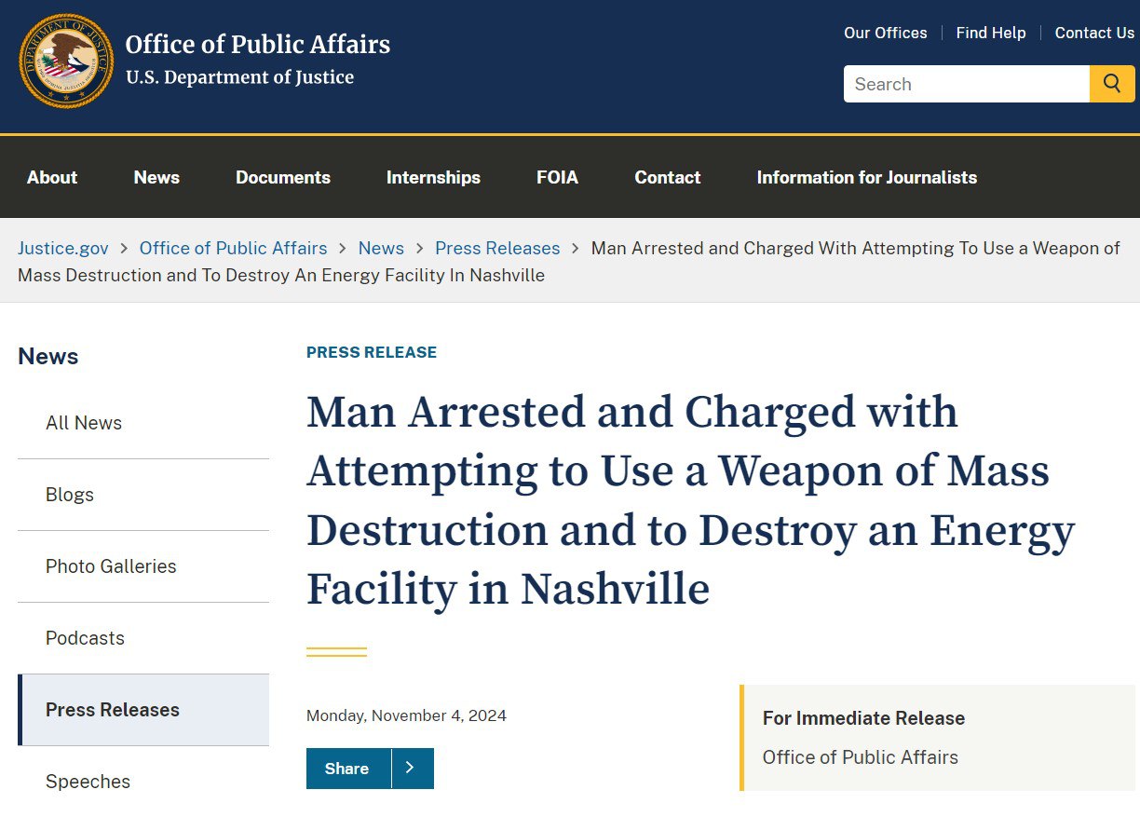The image size is (1140, 817).
Task: Follow the Justice.gov breadcrumb link
Action: 63,248
